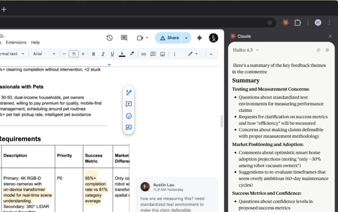Click the Priority table header cell
The height and width of the screenshot is (212, 338).
(69, 156)
